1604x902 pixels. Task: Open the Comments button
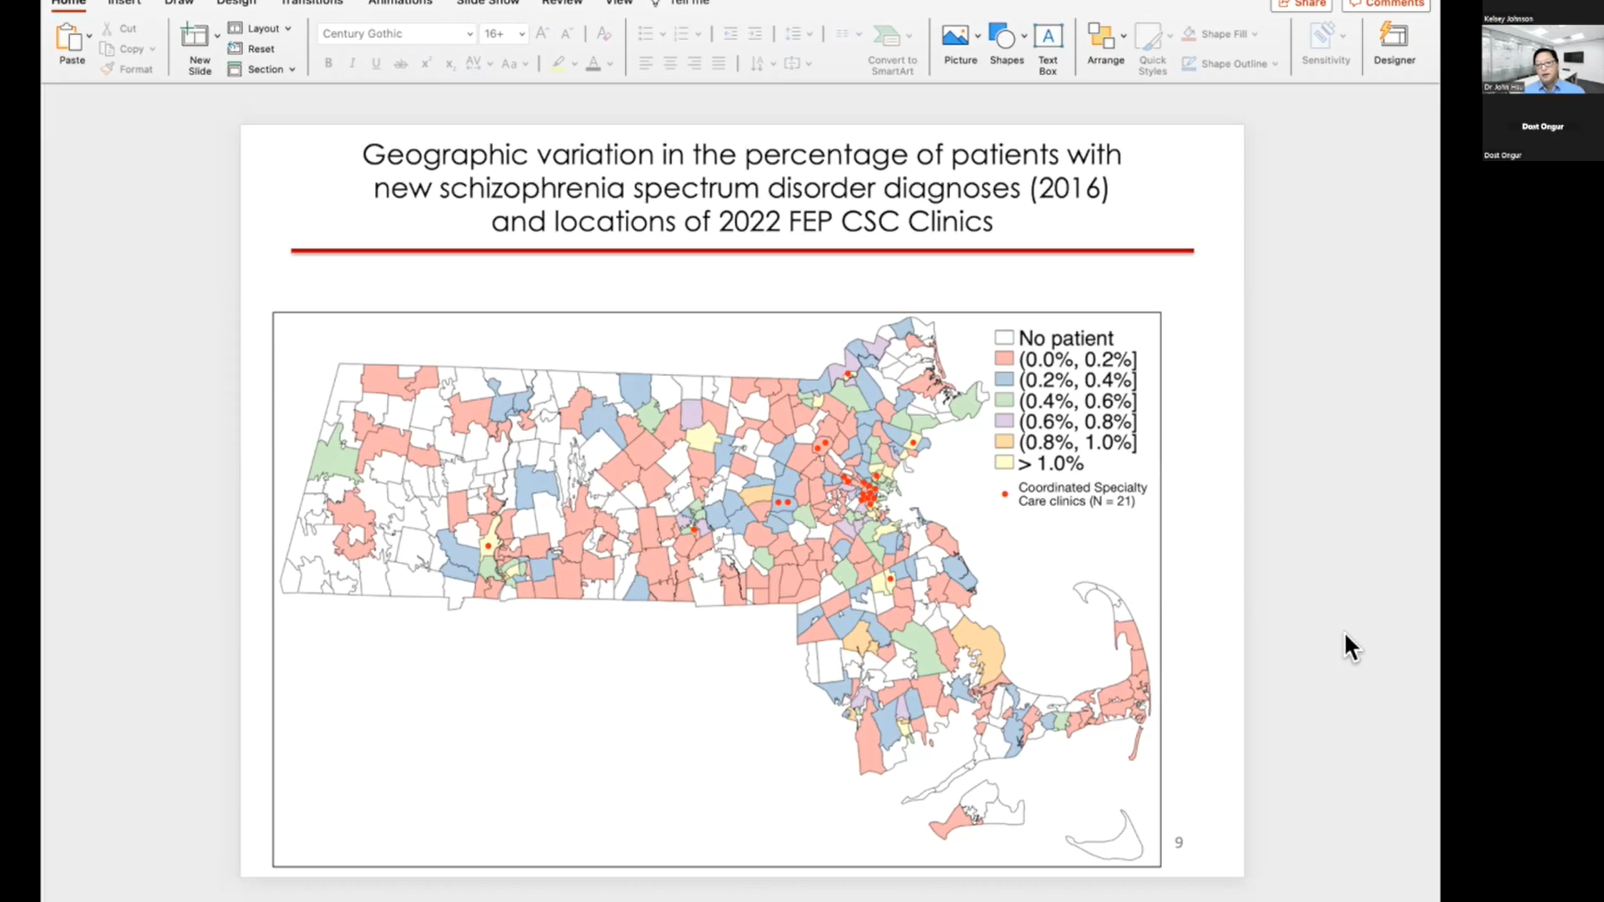[1386, 3]
